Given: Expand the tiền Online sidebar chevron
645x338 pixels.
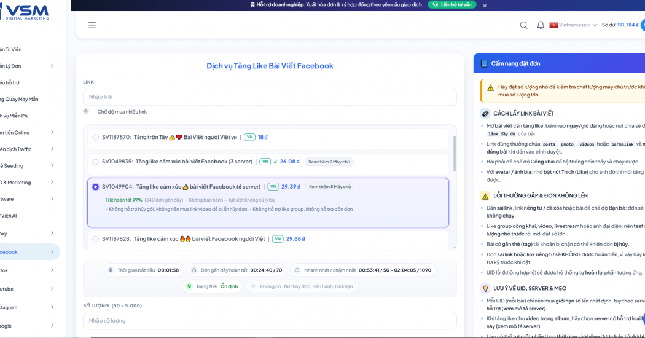Looking at the screenshot, I should pyautogui.click(x=52, y=132).
